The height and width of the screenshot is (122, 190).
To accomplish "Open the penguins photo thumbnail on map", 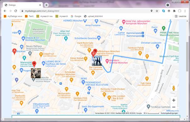I will click(x=97, y=61).
